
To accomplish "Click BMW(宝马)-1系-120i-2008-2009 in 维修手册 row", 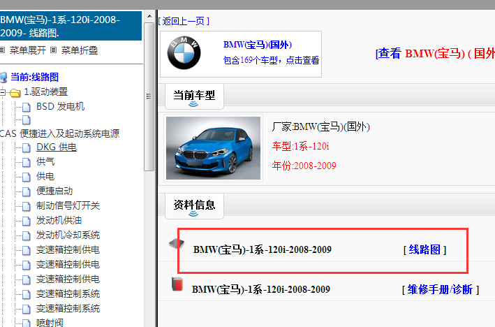I will [261, 289].
